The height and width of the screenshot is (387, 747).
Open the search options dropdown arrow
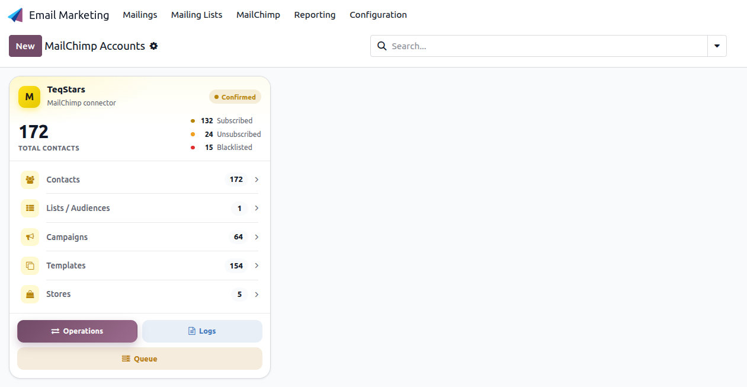(x=717, y=46)
